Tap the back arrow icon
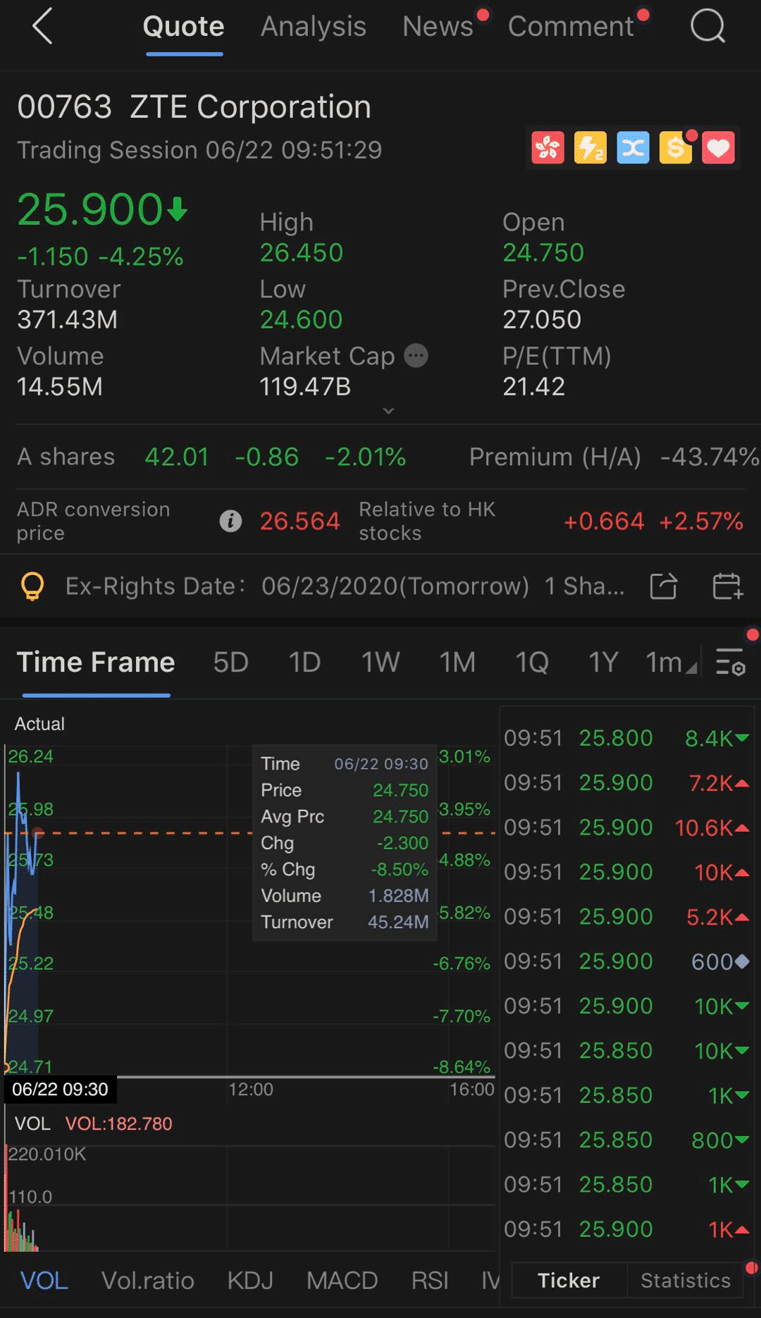Screen dimensions: 761x1318 click(x=42, y=27)
